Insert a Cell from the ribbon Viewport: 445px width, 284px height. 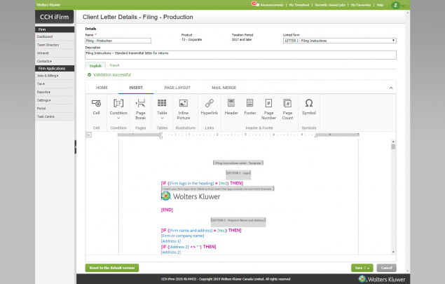96,106
